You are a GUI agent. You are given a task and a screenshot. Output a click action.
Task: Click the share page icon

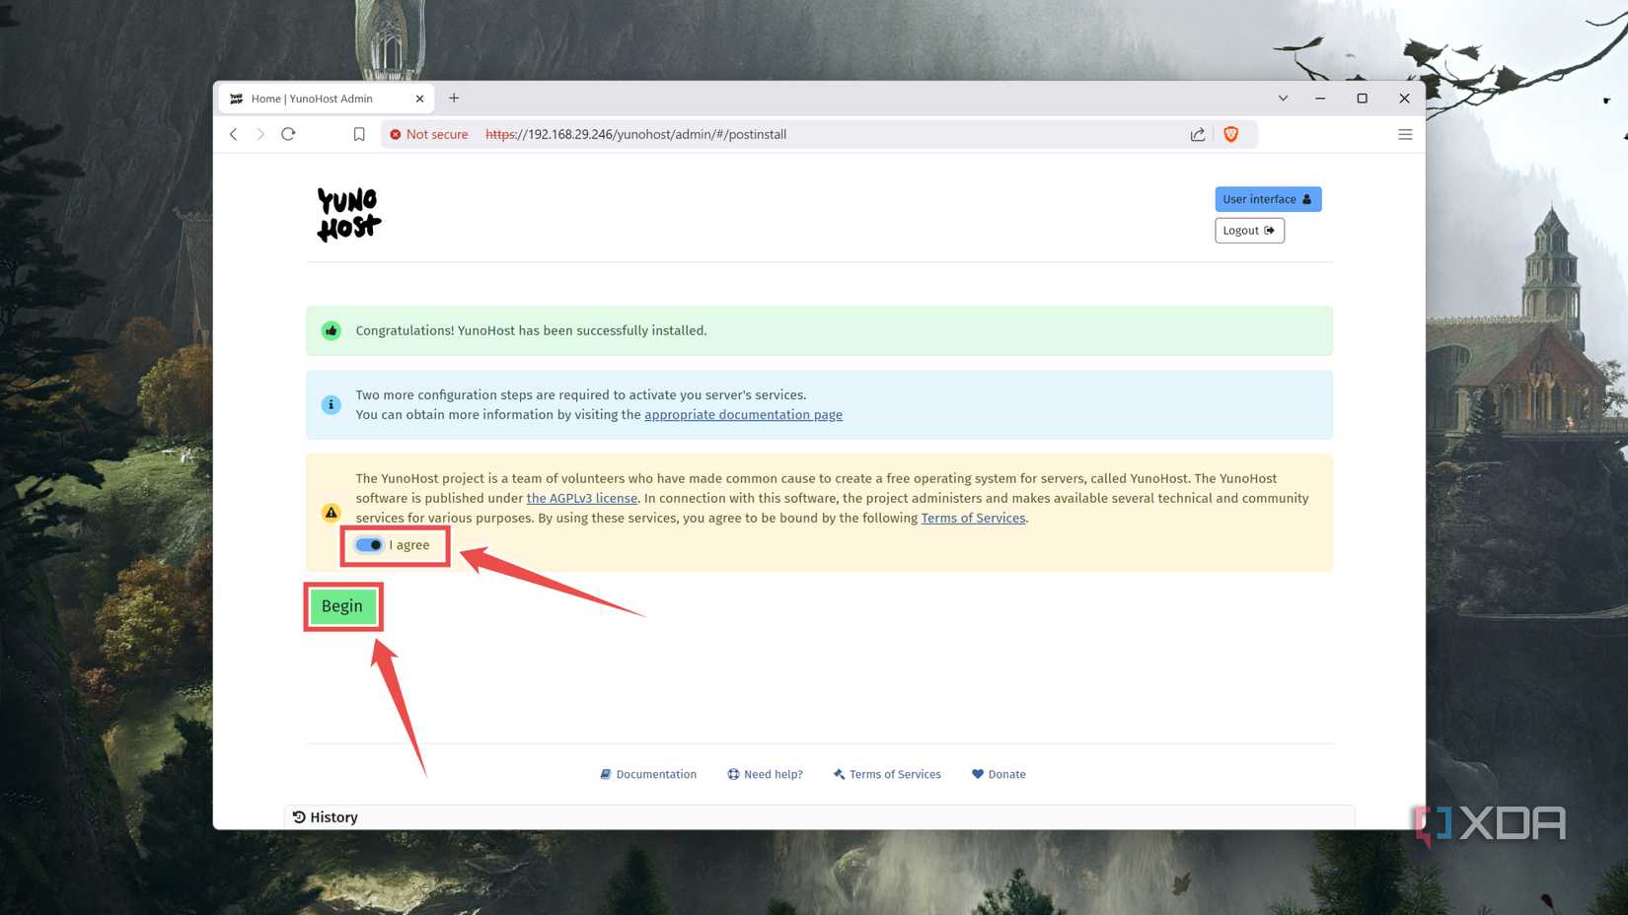[x=1197, y=134]
